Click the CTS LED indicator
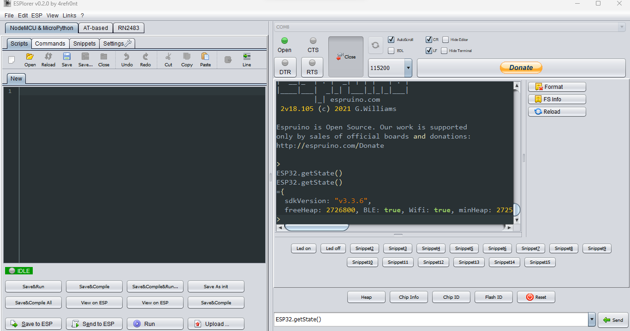Image resolution: width=630 pixels, height=331 pixels. (313, 41)
